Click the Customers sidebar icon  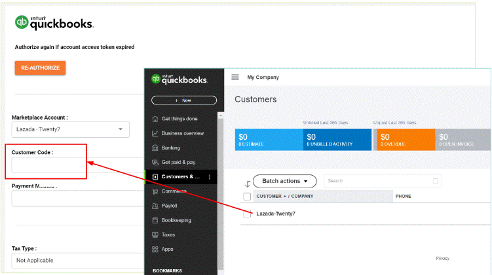(155, 177)
